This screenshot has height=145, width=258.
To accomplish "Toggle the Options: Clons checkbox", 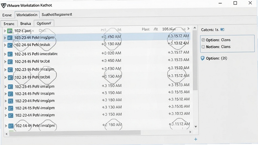I will tap(203, 40).
